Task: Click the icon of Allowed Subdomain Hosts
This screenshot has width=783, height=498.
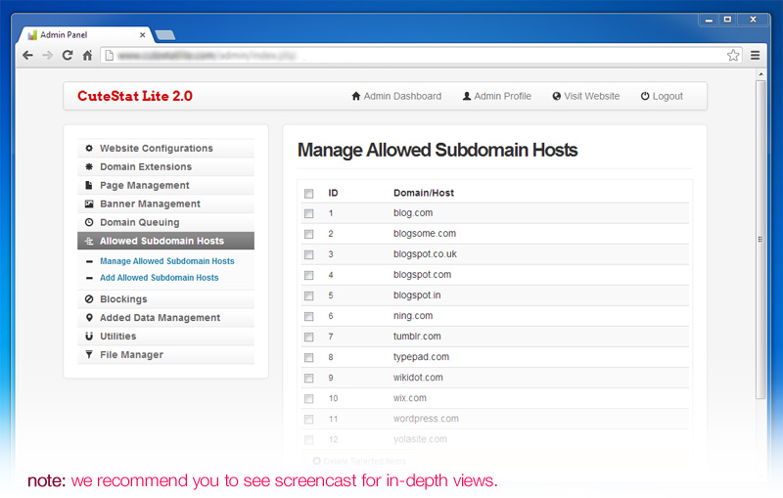Action: coord(89,241)
